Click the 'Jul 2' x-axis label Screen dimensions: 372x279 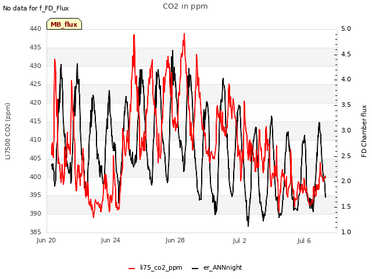[x=239, y=241]
